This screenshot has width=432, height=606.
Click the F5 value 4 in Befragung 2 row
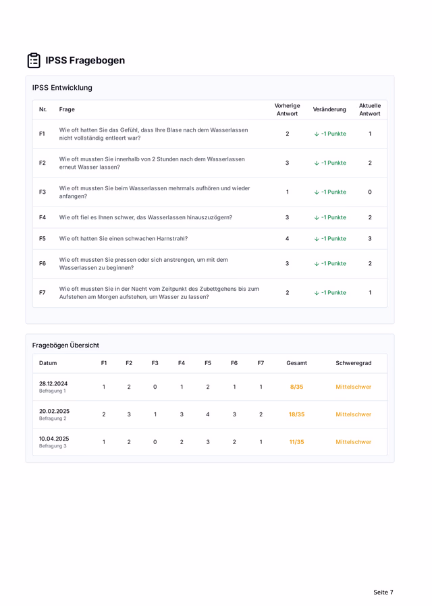point(208,414)
